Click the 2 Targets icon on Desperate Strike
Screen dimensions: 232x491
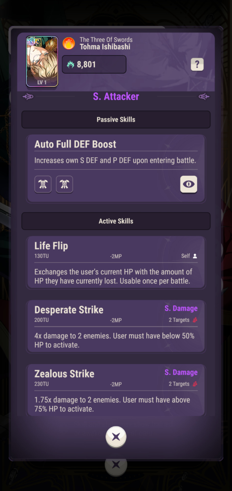click(195, 320)
